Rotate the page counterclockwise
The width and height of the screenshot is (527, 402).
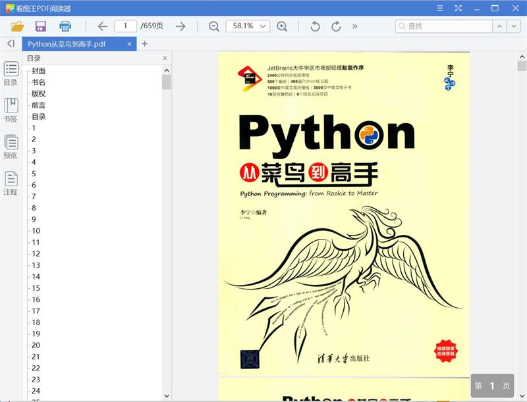click(x=314, y=25)
